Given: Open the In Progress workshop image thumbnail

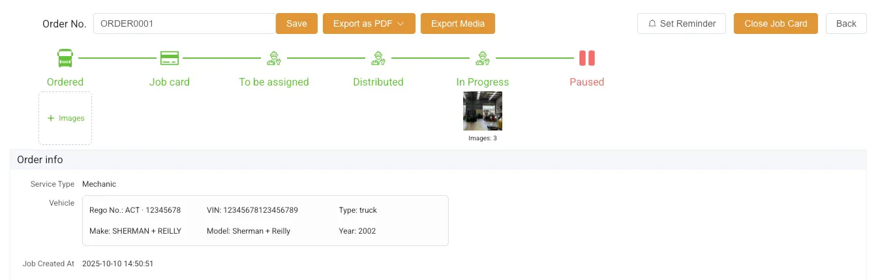Looking at the screenshot, I should click(x=483, y=111).
